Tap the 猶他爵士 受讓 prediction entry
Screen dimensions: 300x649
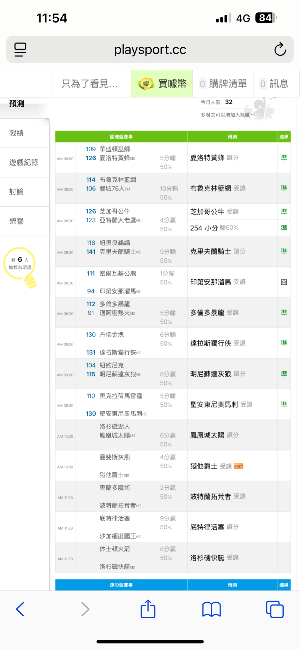tap(211, 466)
